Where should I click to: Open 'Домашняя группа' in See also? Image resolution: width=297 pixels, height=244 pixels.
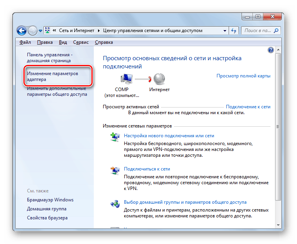[x=47, y=209]
